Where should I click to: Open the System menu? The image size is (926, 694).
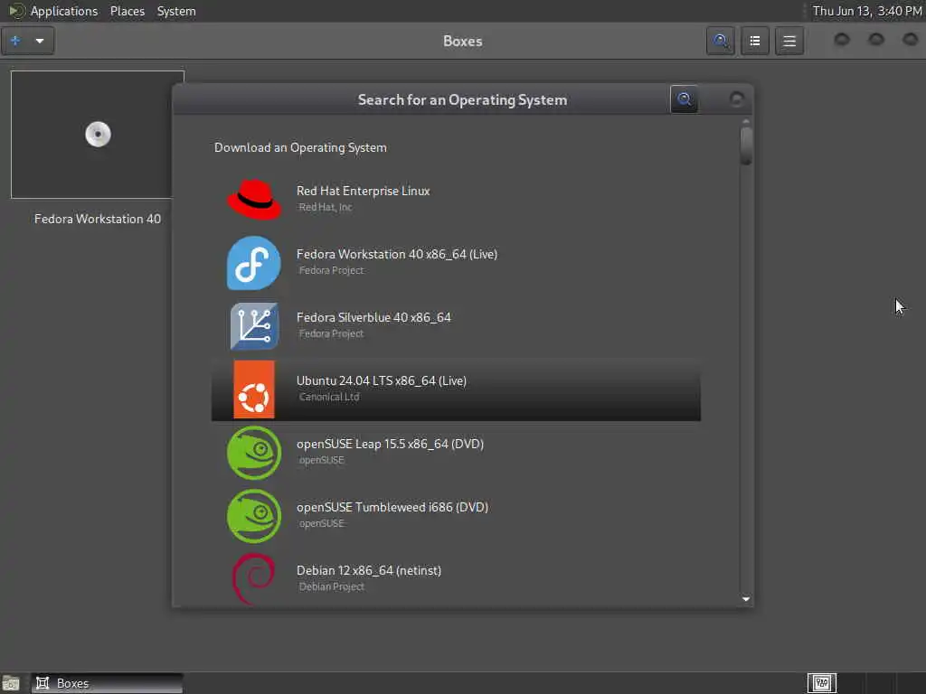[176, 11]
